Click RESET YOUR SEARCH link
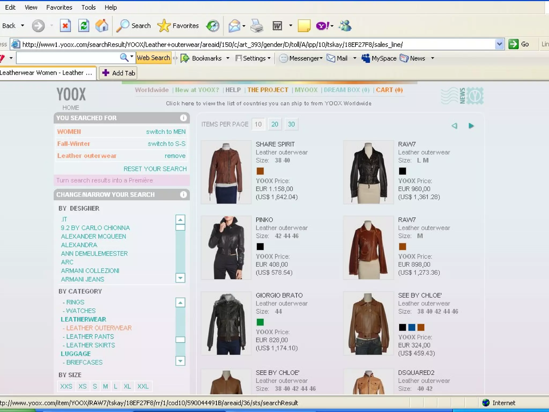The width and height of the screenshot is (549, 412). (x=155, y=169)
